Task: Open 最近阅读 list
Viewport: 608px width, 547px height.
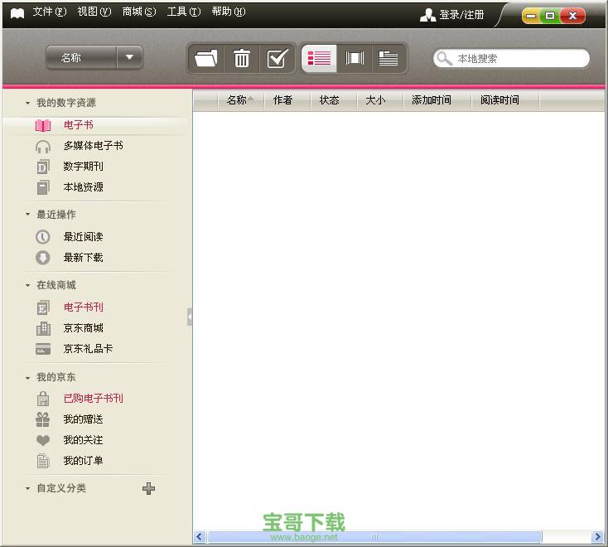Action: tap(84, 237)
